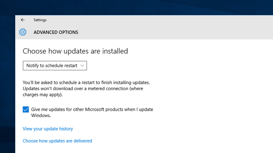The width and height of the screenshot is (273, 153).
Task: Click the gray header area right of ADVANCED OPTIONS
Action: (174, 32)
